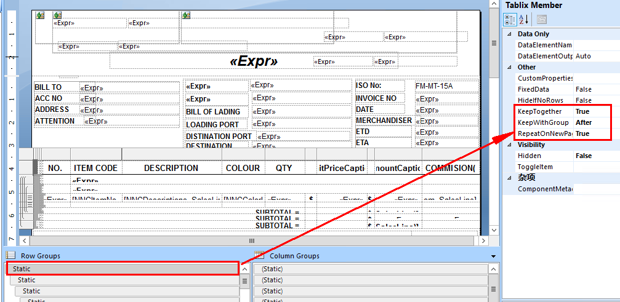Click the design surface scroll-down arrow

(494, 229)
